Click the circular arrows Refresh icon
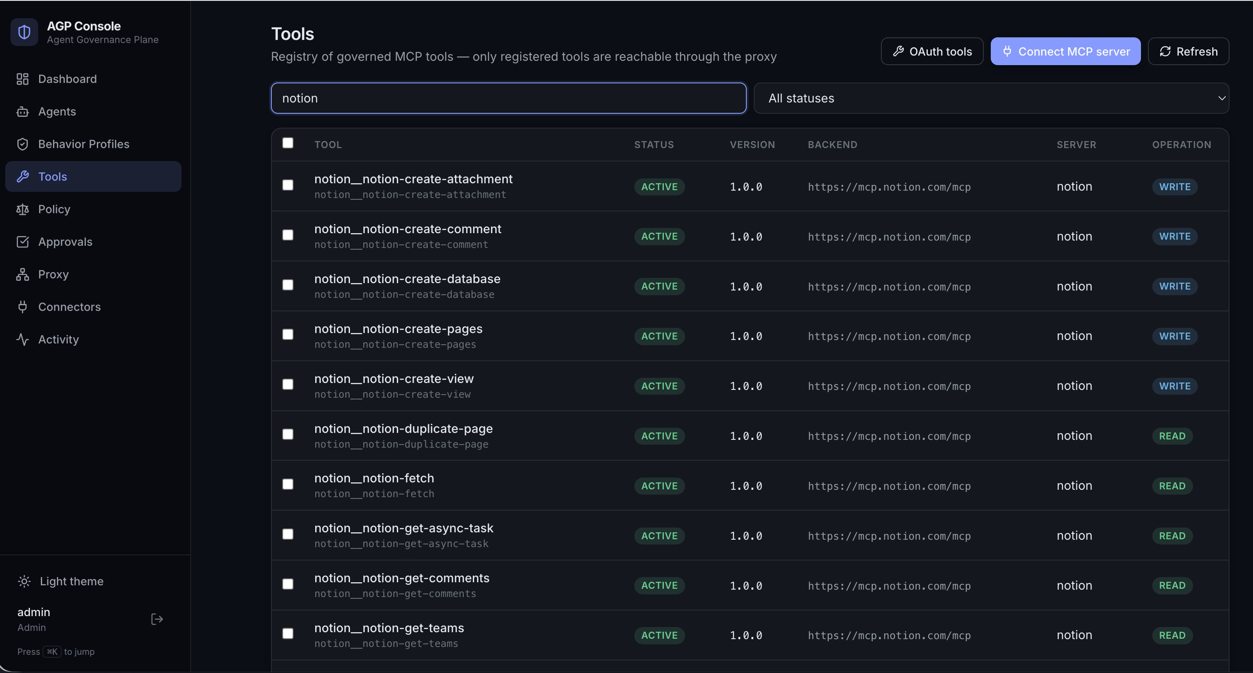The height and width of the screenshot is (673, 1253). [1165, 51]
